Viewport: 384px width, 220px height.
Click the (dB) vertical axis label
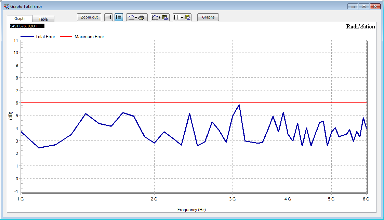[x=10, y=116]
